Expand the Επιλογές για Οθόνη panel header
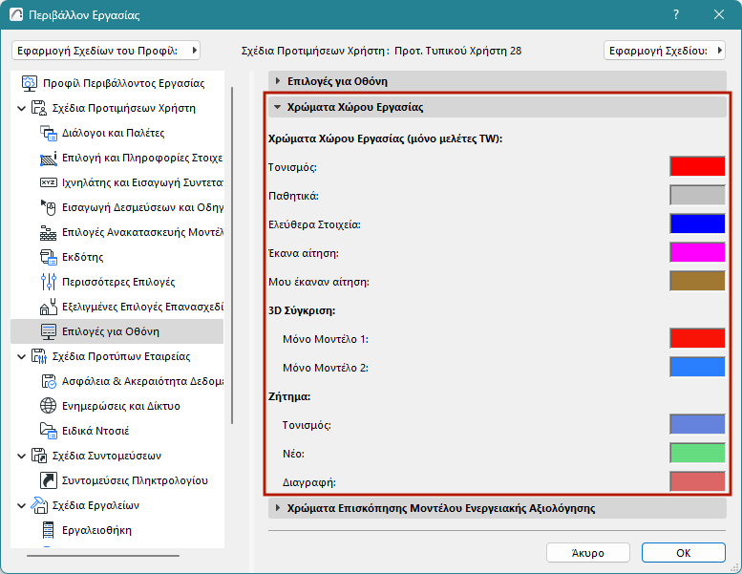This screenshot has height=574, width=742. pyautogui.click(x=498, y=81)
